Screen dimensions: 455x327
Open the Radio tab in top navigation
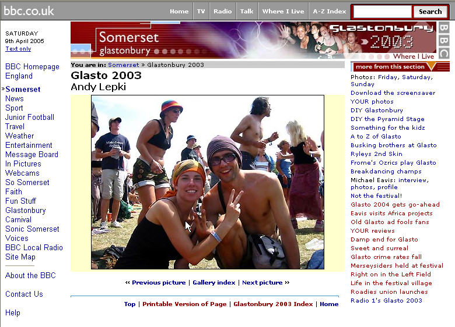pyautogui.click(x=223, y=11)
